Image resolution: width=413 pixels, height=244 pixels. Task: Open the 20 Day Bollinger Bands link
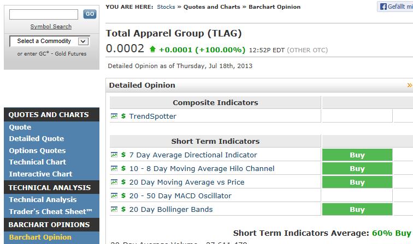(x=171, y=209)
